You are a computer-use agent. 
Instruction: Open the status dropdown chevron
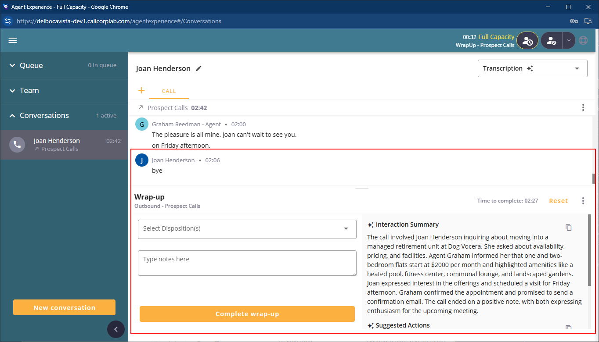tap(569, 40)
